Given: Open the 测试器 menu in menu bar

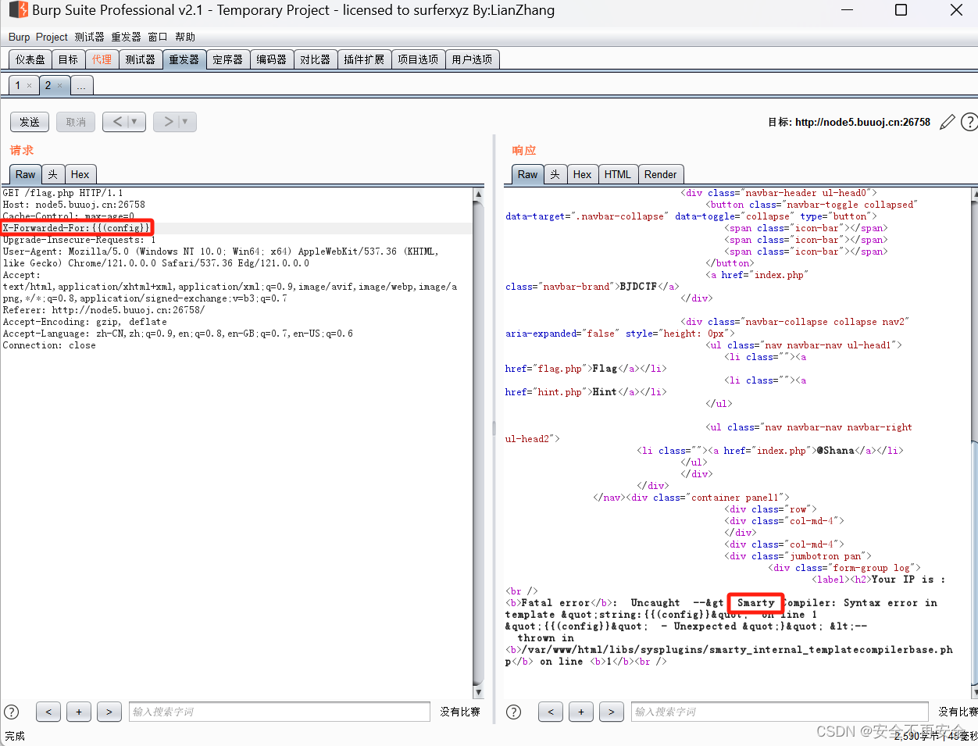Looking at the screenshot, I should pyautogui.click(x=90, y=37).
